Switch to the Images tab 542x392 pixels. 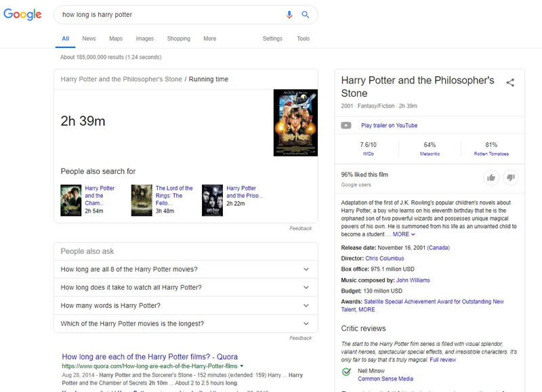pyautogui.click(x=145, y=39)
